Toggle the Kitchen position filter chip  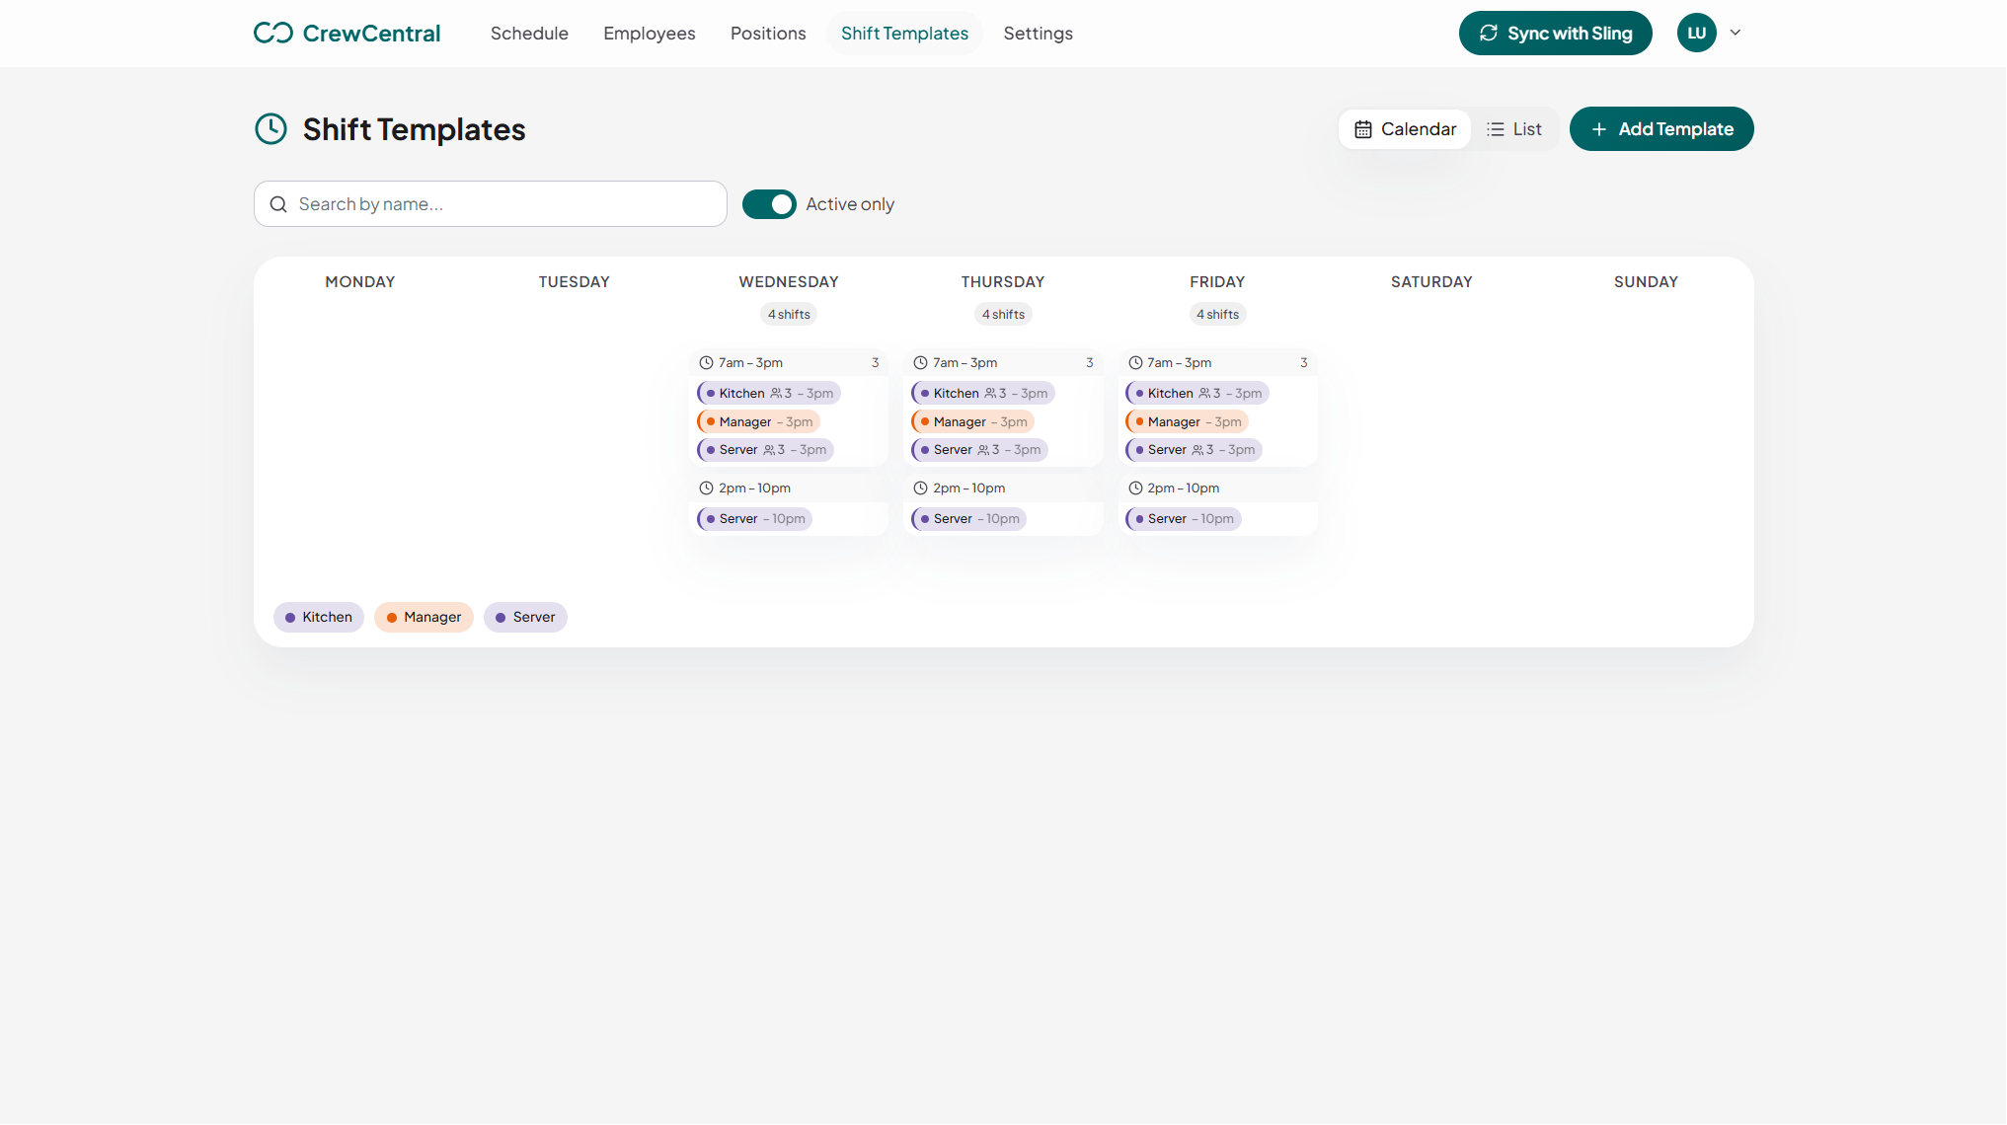coord(318,617)
